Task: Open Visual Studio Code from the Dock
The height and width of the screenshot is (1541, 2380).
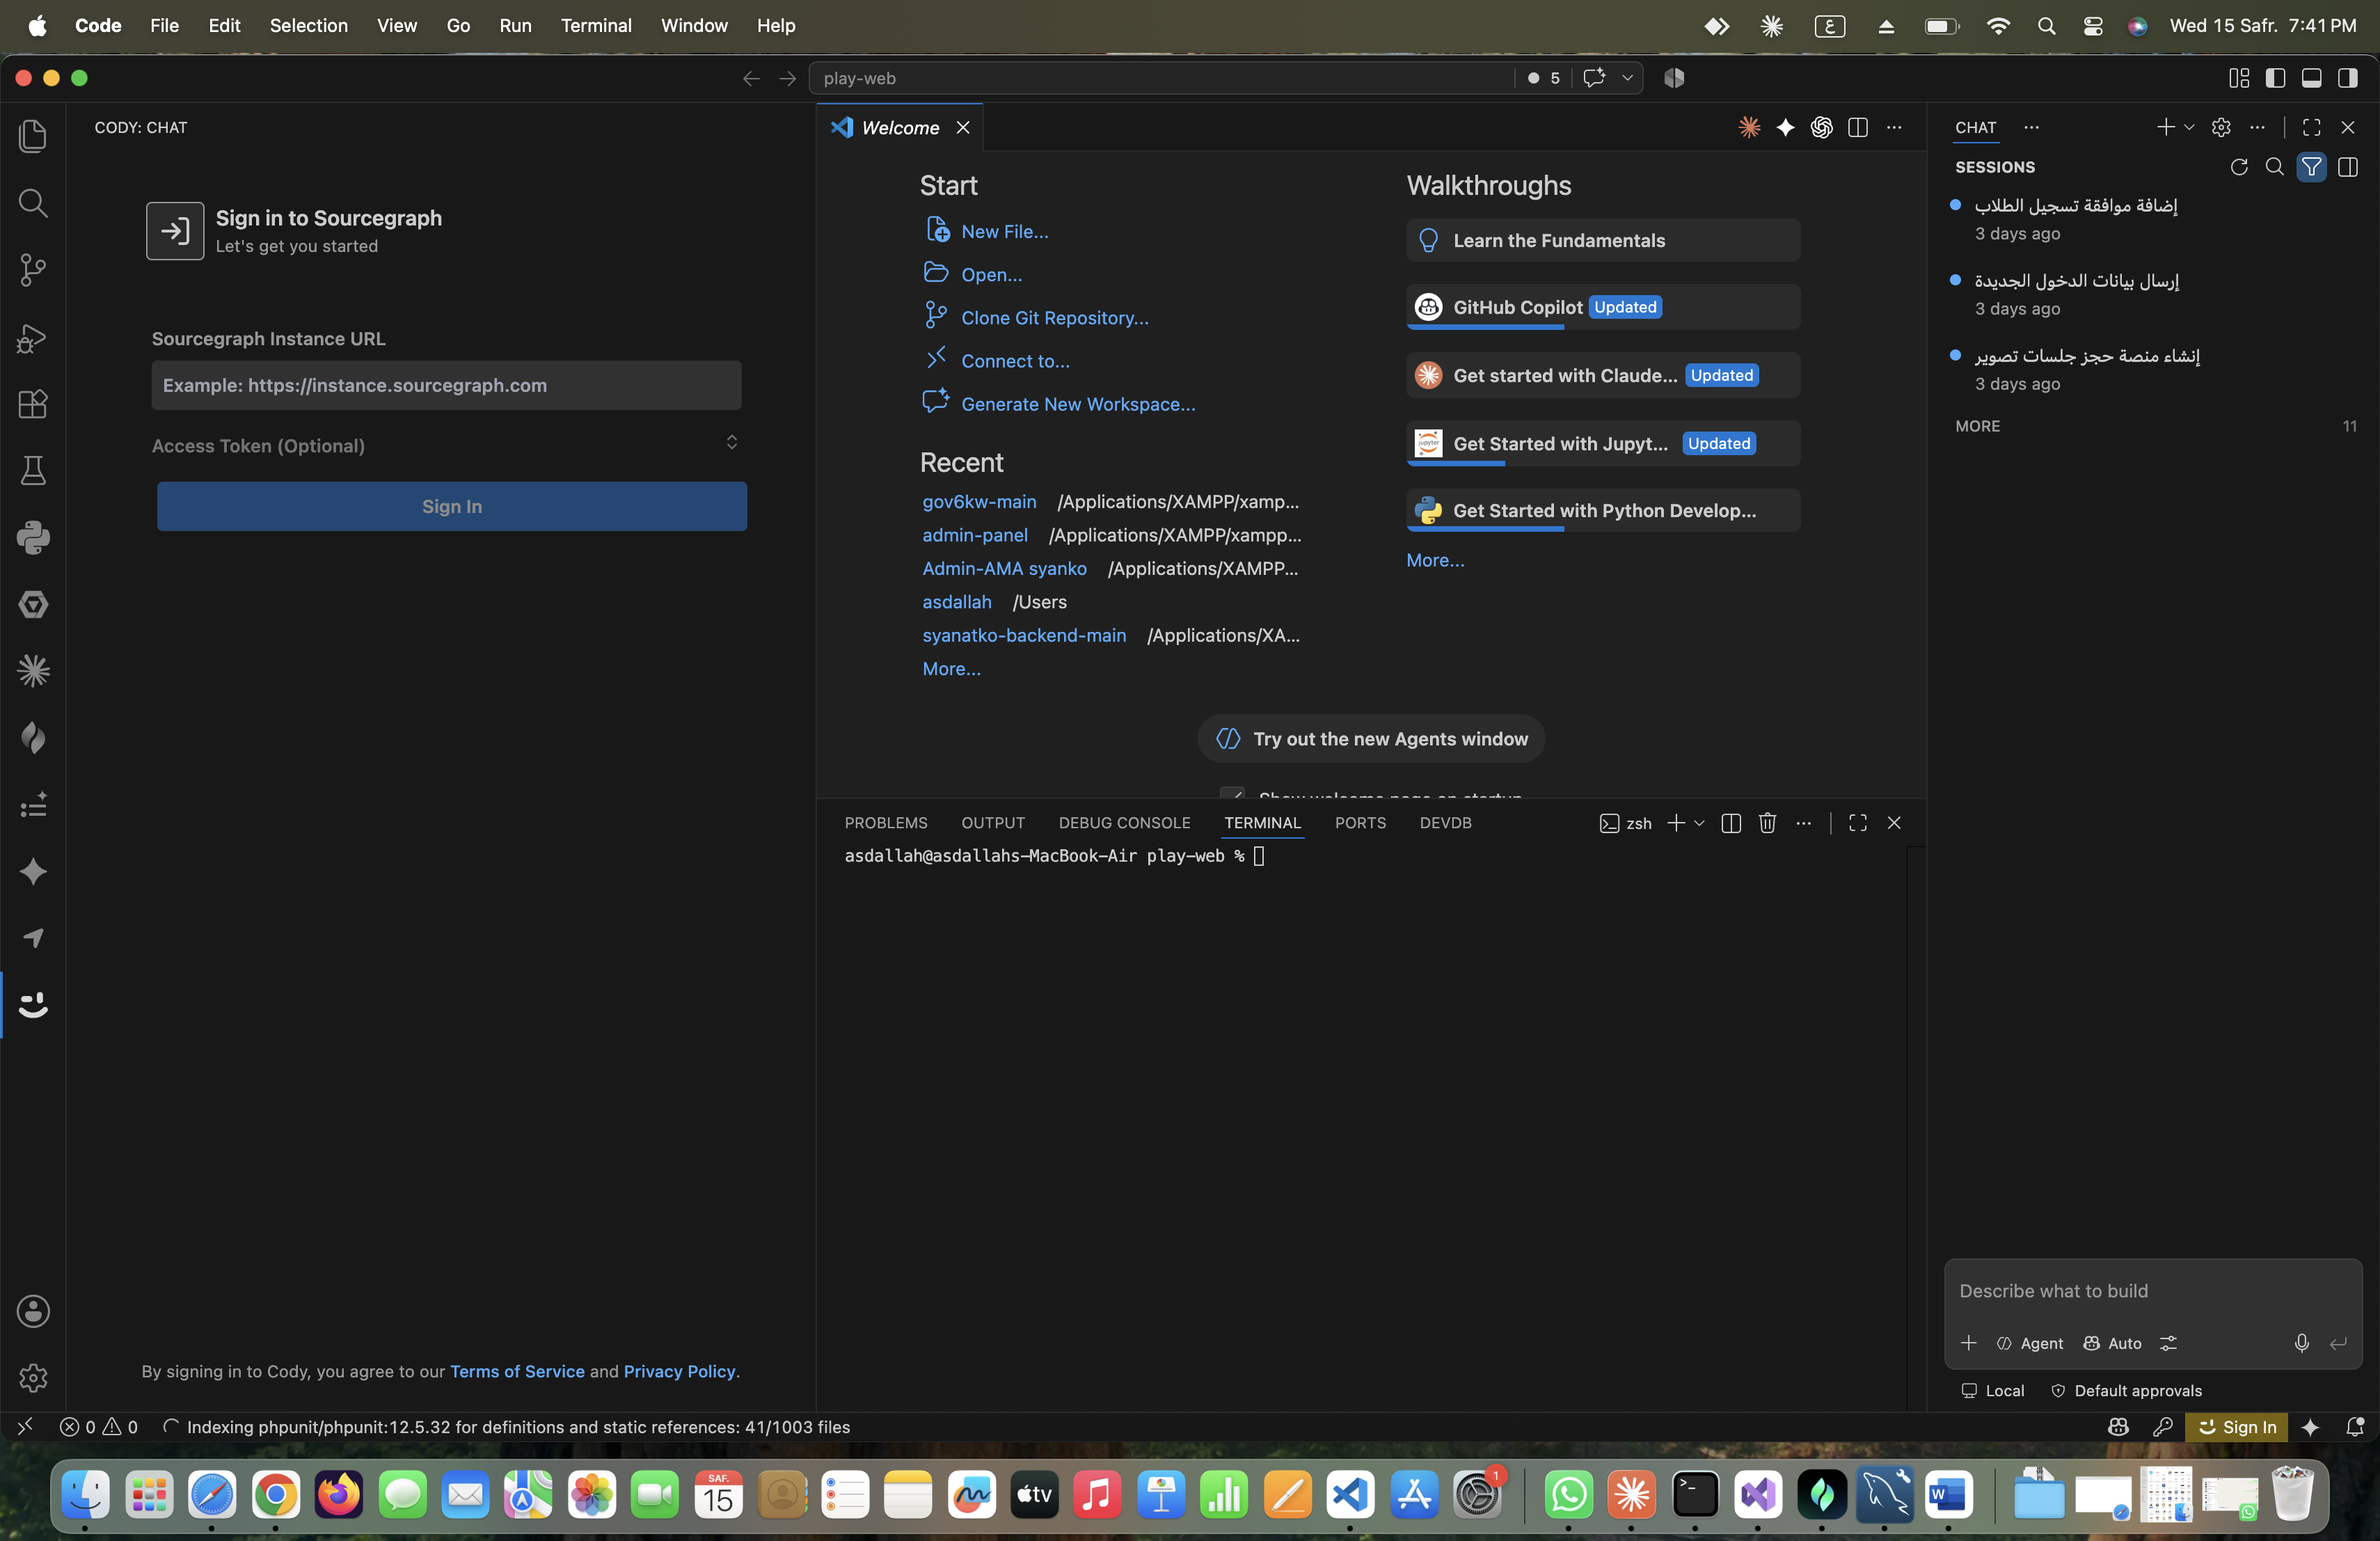Action: (x=1350, y=1495)
